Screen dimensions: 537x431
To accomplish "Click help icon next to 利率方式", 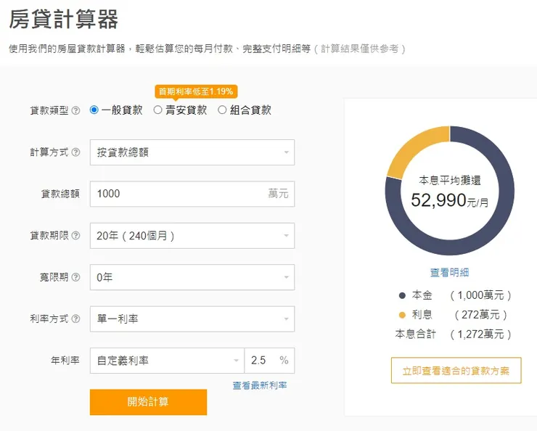I will click(x=76, y=319).
